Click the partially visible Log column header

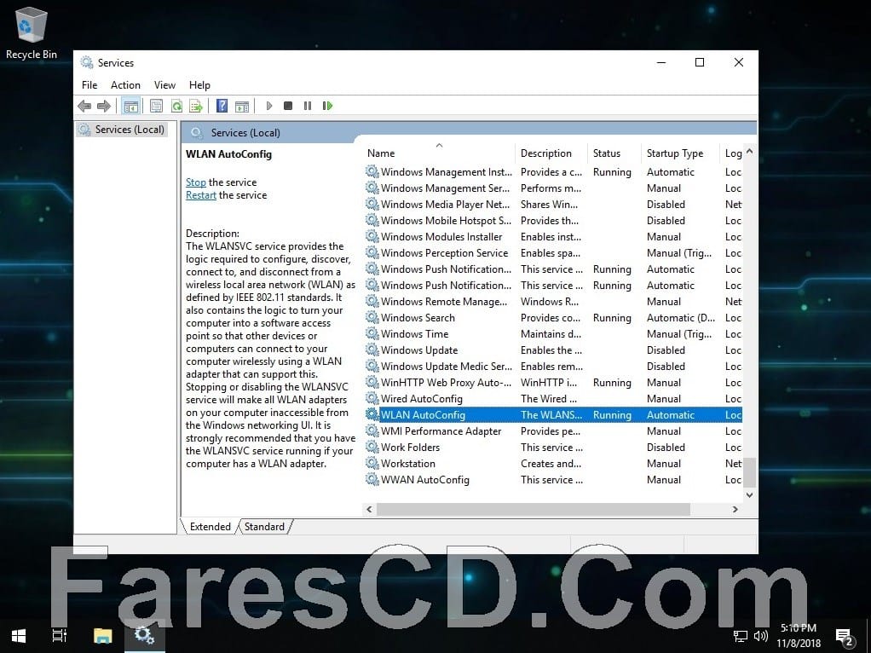[x=732, y=153]
